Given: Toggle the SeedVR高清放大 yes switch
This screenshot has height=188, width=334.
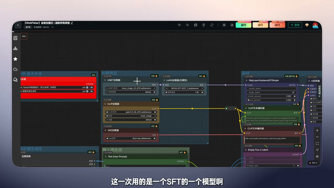Looking at the screenshot, I should coord(87,87).
